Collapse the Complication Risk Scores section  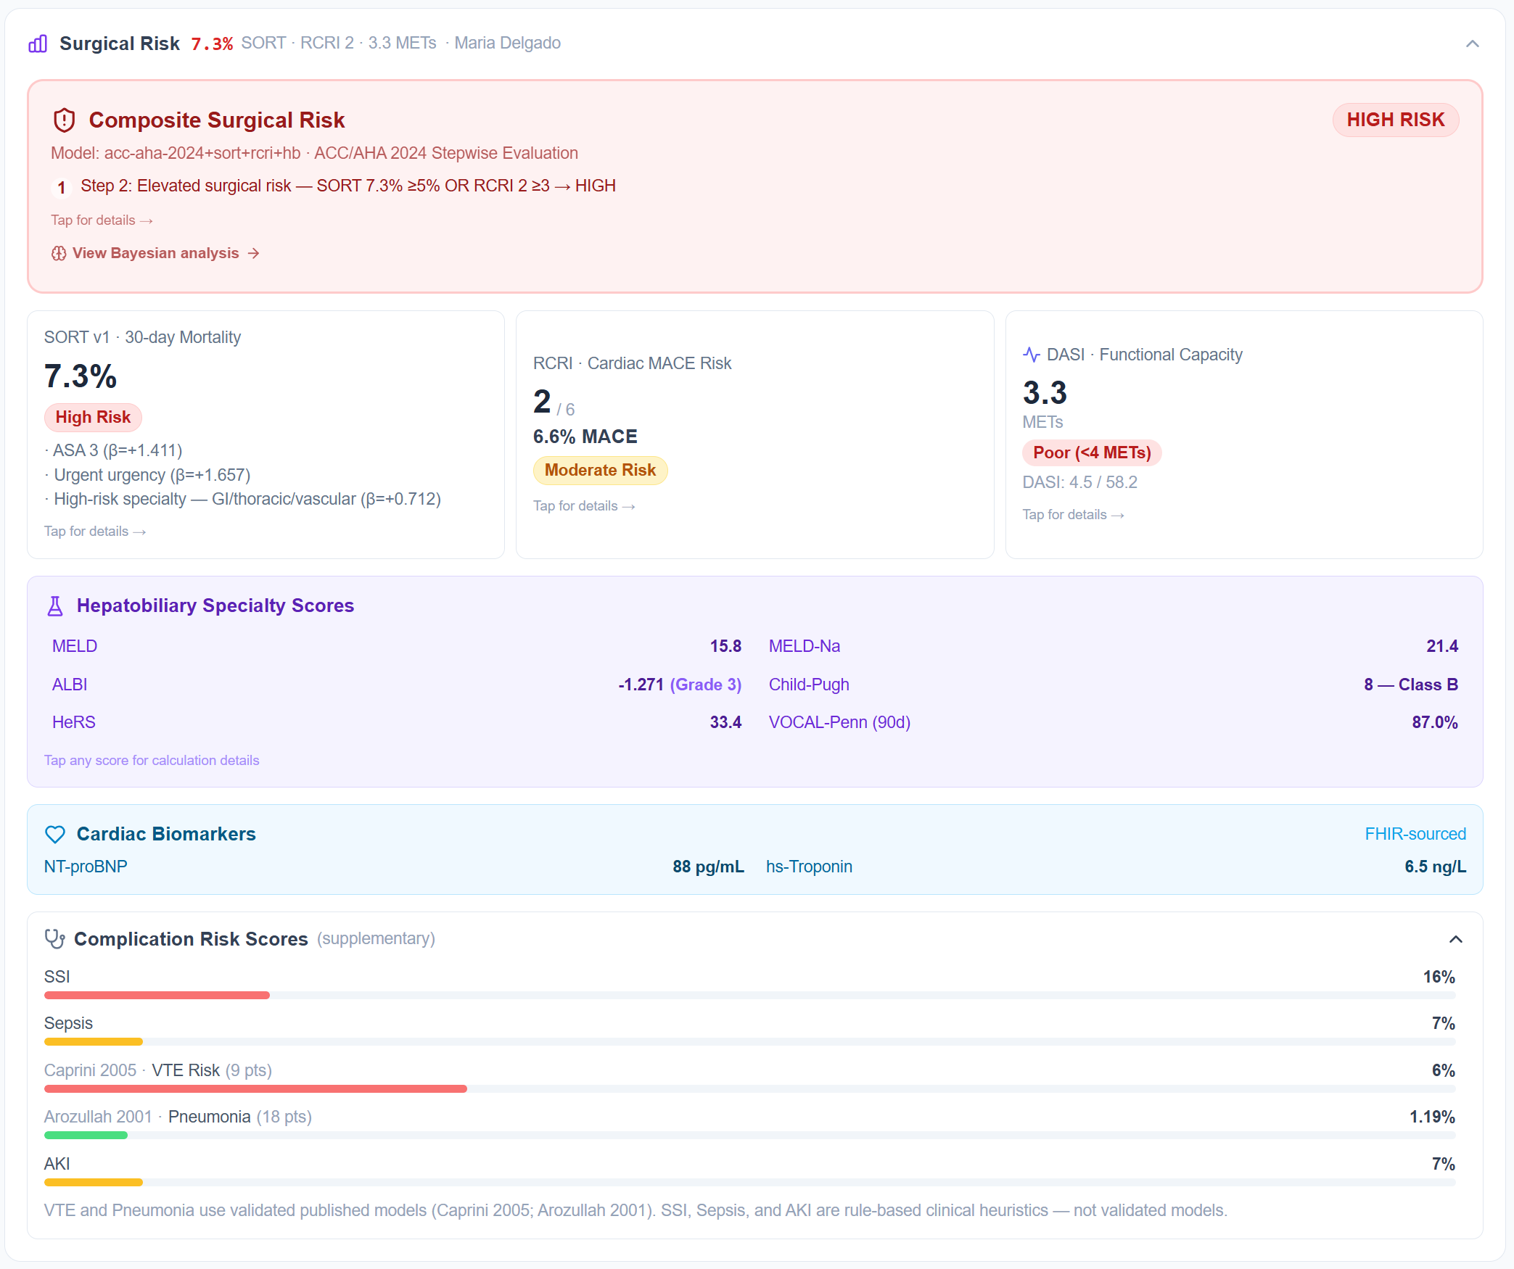(1455, 940)
